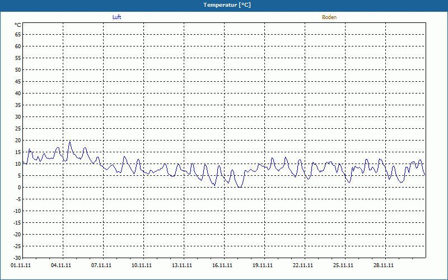Click the 13.11.11 date label
448x280 pixels.
(x=182, y=265)
